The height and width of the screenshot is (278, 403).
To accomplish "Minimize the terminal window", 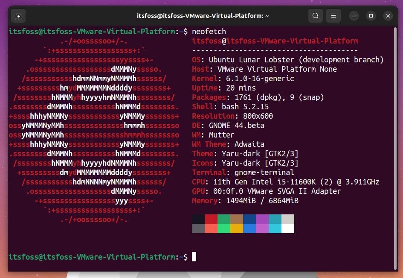I will (354, 16).
